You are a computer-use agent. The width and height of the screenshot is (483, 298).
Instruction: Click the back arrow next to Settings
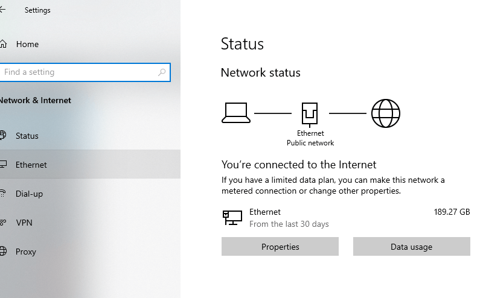coord(2,10)
